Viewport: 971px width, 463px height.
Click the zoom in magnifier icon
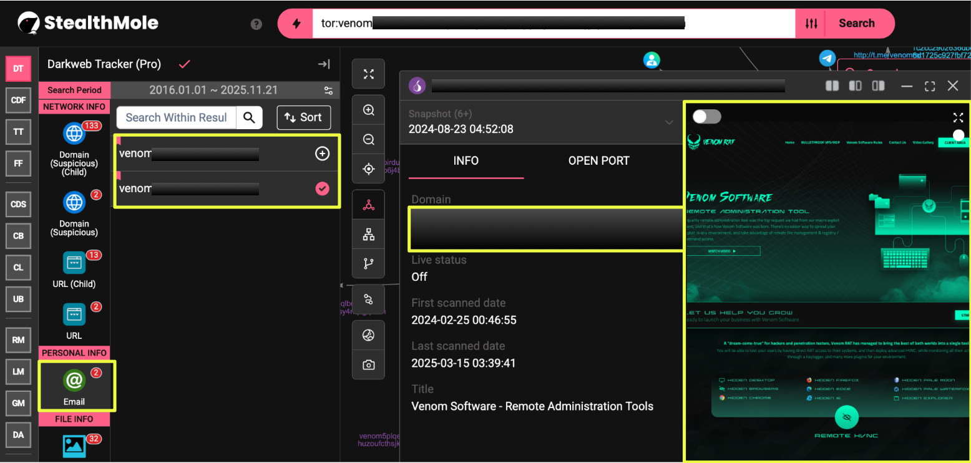click(369, 110)
